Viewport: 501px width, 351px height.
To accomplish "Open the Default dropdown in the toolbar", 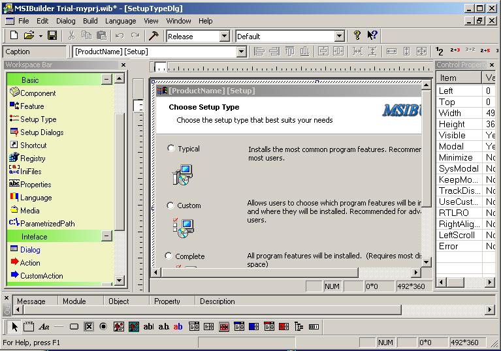I will (x=339, y=36).
